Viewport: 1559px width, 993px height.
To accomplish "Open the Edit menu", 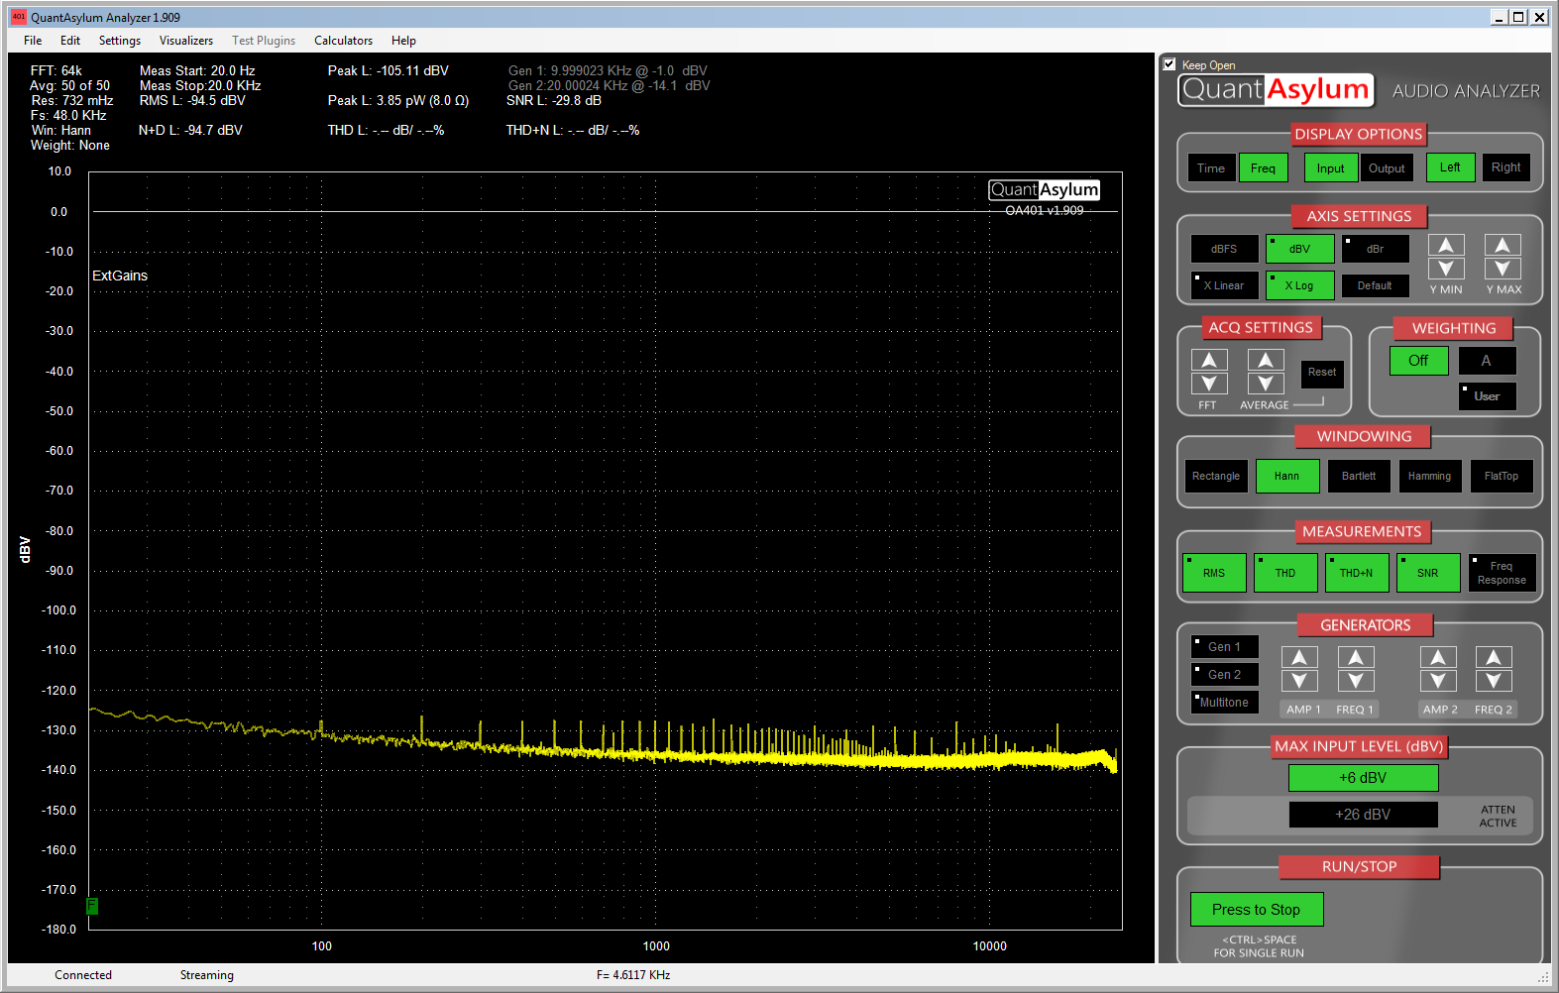I will point(70,41).
